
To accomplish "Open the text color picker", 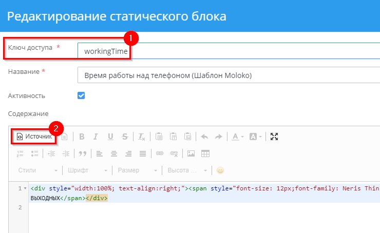I will [x=237, y=137].
